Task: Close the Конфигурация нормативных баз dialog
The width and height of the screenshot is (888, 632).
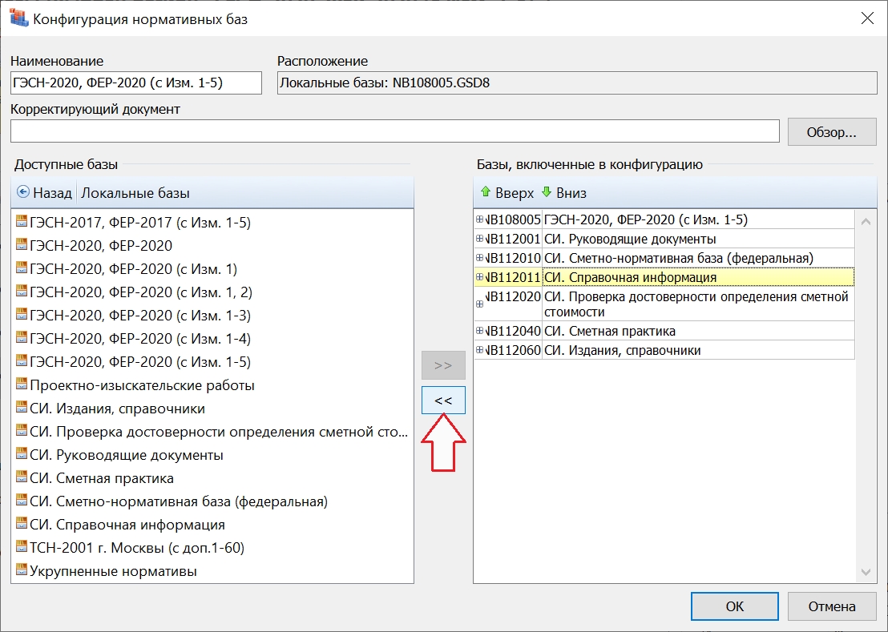Action: [867, 18]
